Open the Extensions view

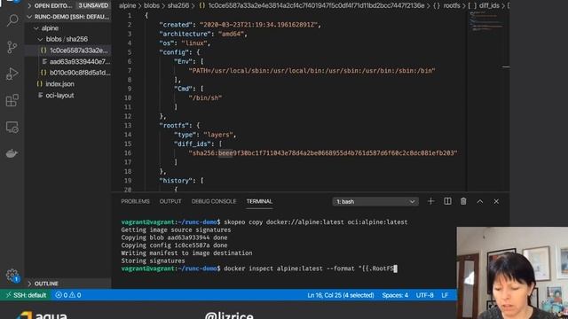click(x=12, y=100)
